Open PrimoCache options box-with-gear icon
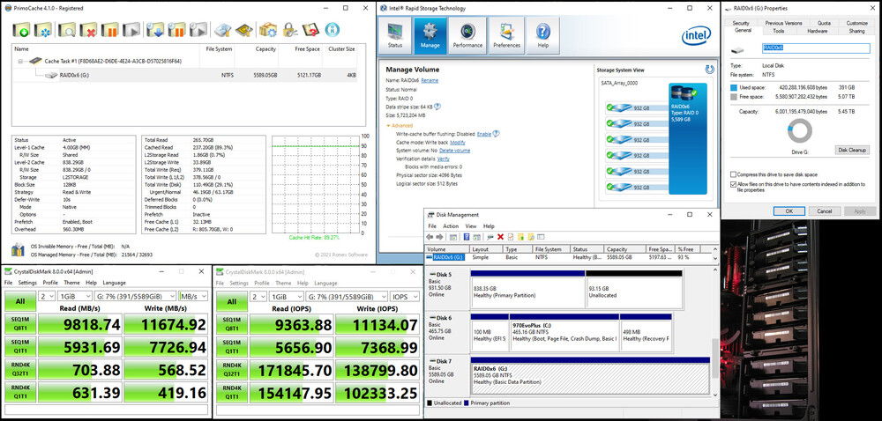The width and height of the screenshot is (882, 421). 268,30
